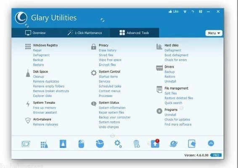Screen dimensions: 238x168
Task: Click the Hard disks icon
Action: (159, 47)
